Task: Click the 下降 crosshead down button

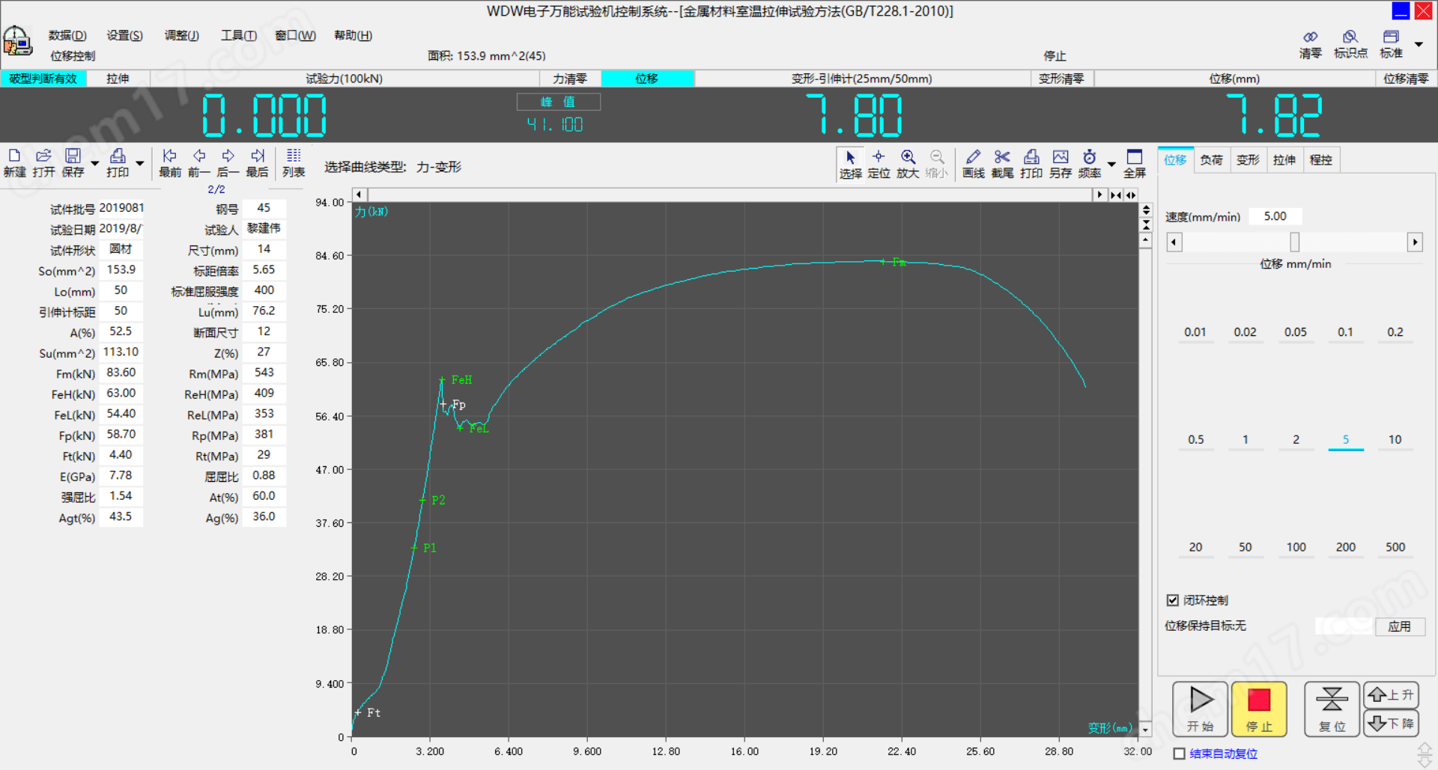Action: (x=1391, y=724)
